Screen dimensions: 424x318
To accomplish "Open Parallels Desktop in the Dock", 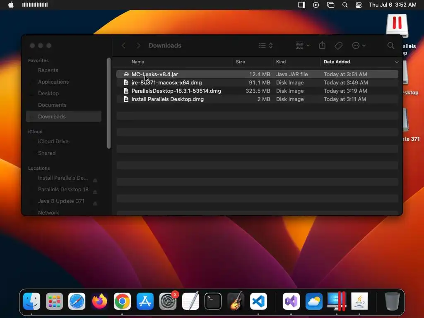I will click(x=337, y=301).
